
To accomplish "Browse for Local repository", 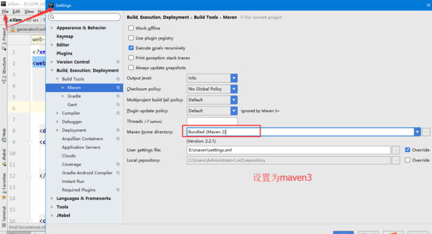I will (x=396, y=161).
